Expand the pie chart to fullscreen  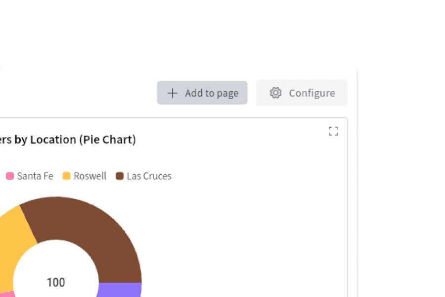click(333, 131)
